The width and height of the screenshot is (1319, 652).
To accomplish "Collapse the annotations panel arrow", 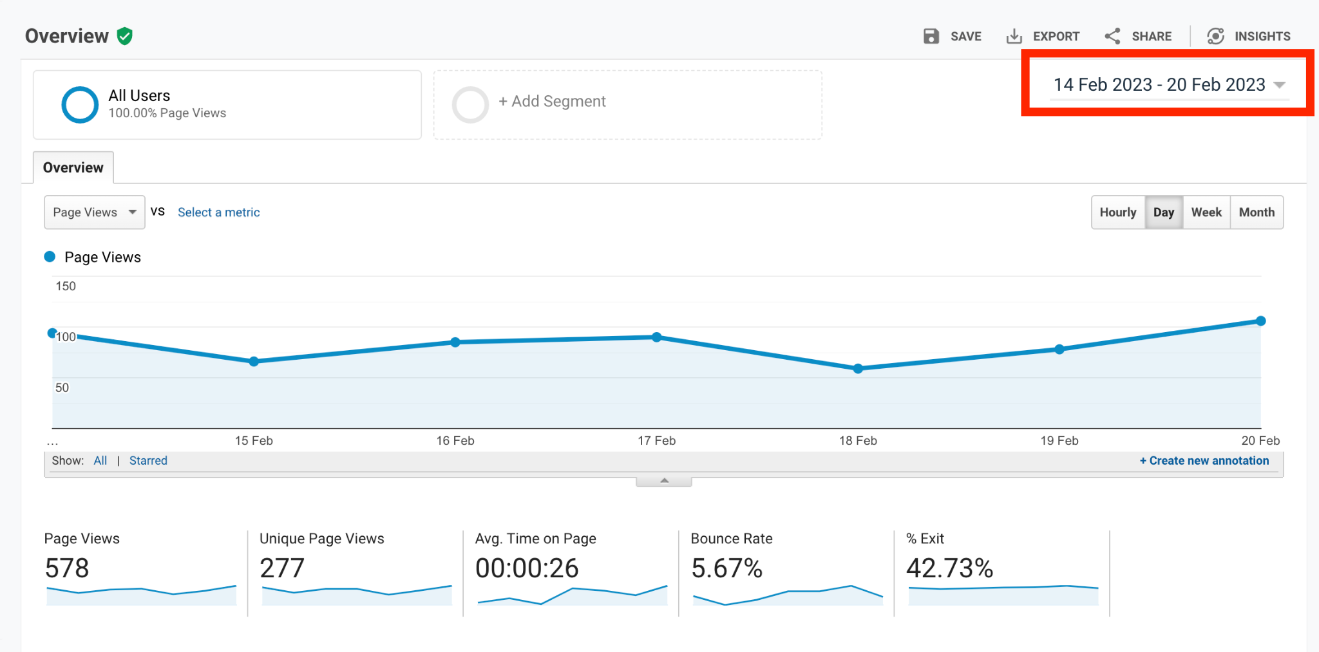I will tap(664, 481).
